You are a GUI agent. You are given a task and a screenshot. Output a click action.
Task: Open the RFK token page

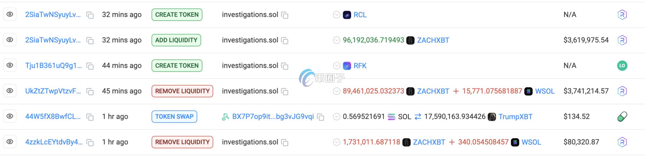(x=360, y=66)
